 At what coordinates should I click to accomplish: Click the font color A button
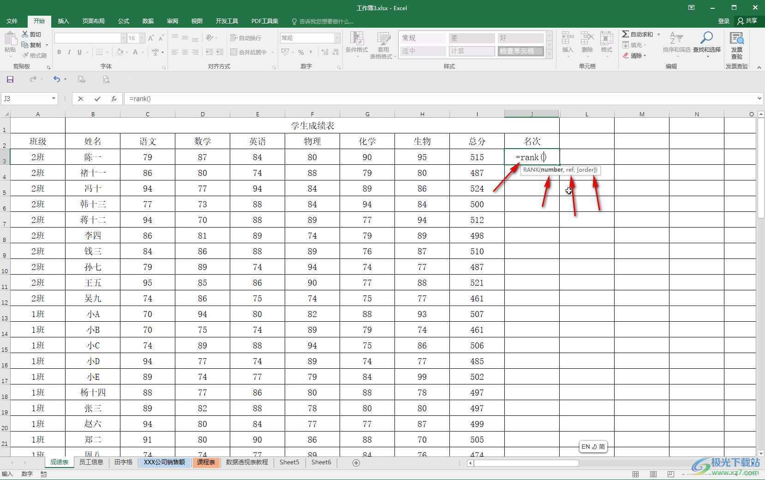tap(135, 52)
